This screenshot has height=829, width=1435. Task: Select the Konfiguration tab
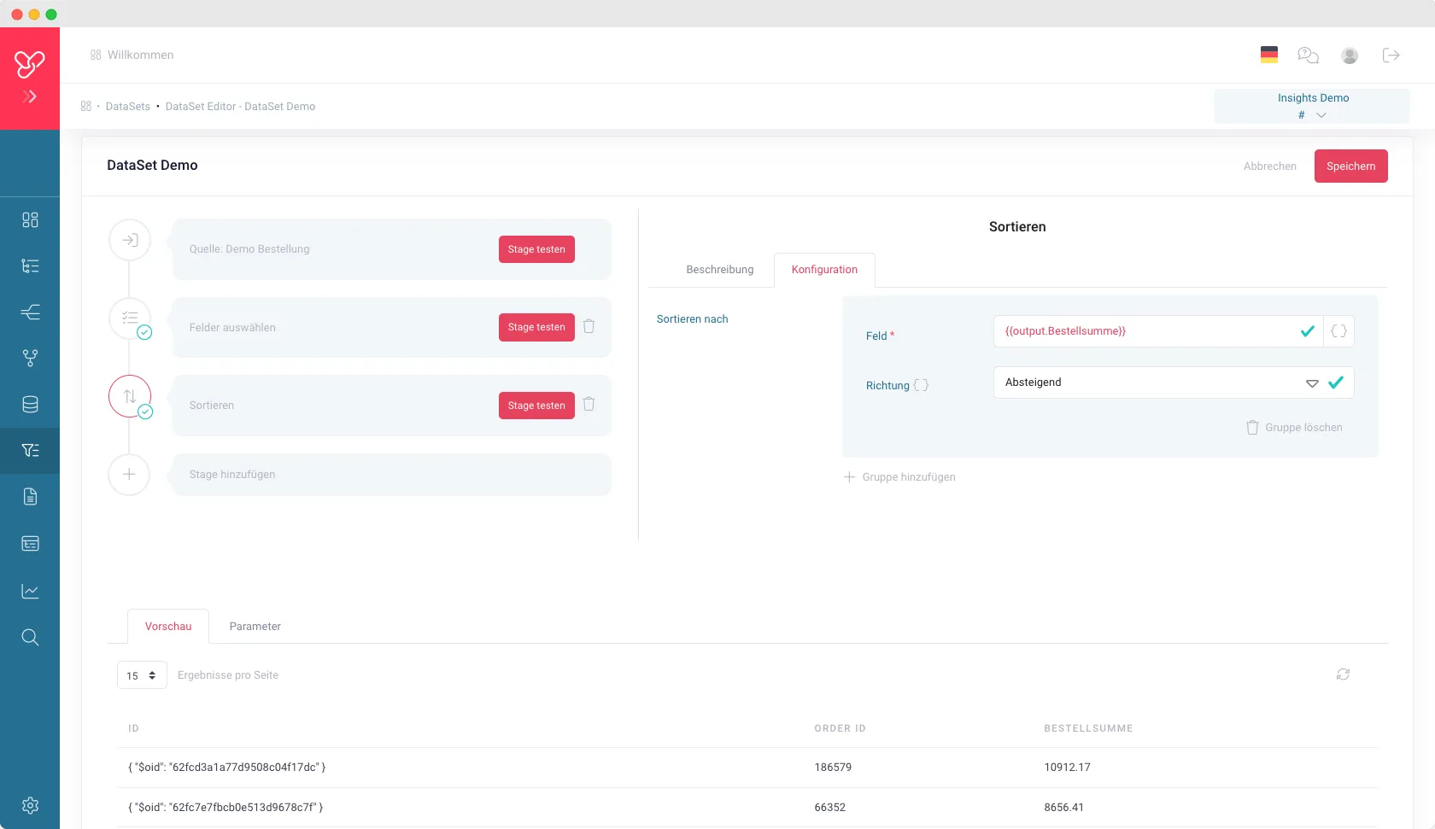[x=824, y=270]
